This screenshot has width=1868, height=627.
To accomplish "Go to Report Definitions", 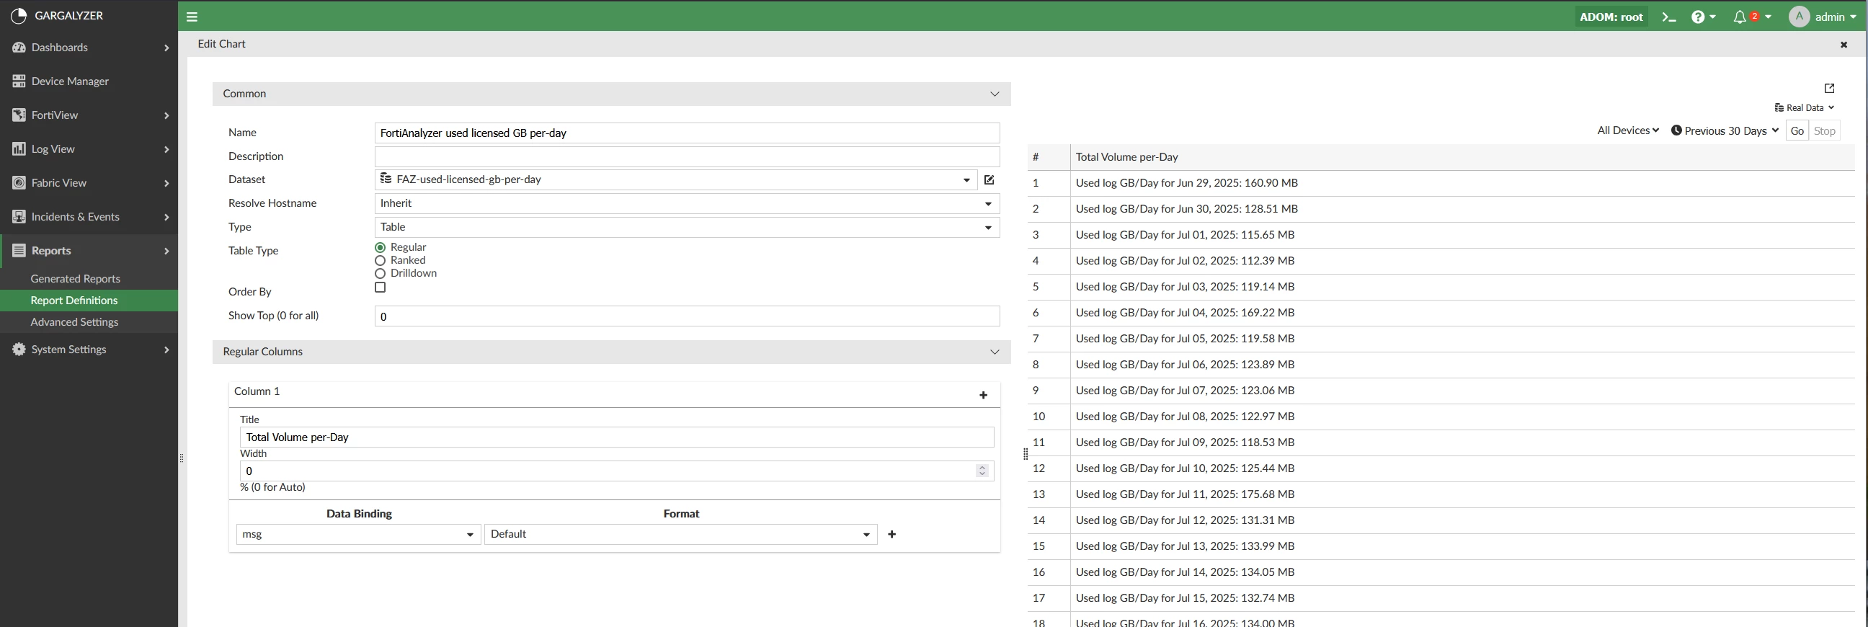I will click(x=89, y=301).
